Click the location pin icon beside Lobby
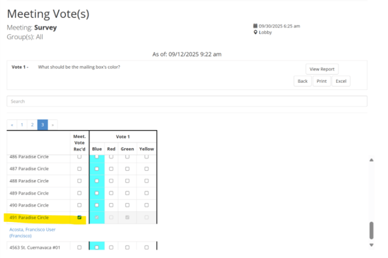 [x=255, y=32]
